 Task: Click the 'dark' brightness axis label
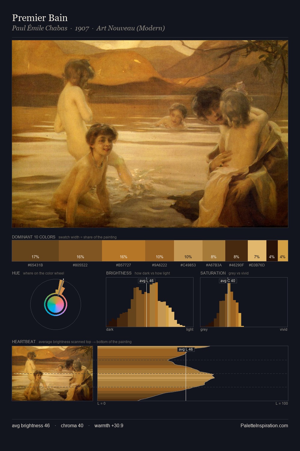pyautogui.click(x=110, y=330)
